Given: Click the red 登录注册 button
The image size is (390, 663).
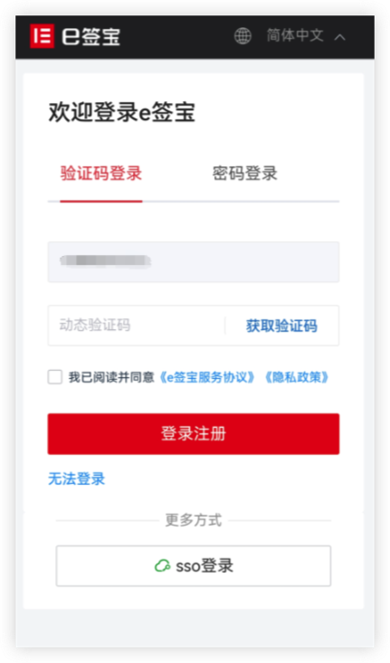Looking at the screenshot, I should click(x=194, y=434).
